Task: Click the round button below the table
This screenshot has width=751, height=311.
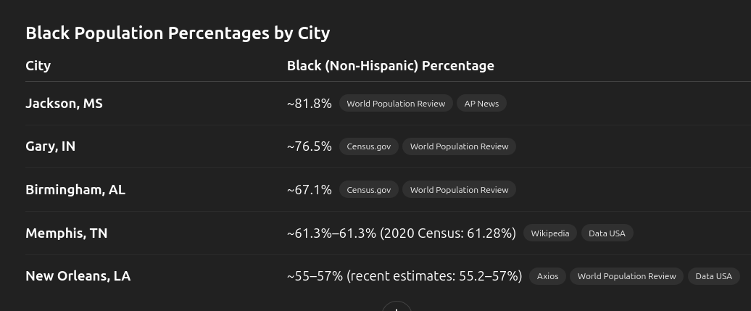Action: [397, 307]
